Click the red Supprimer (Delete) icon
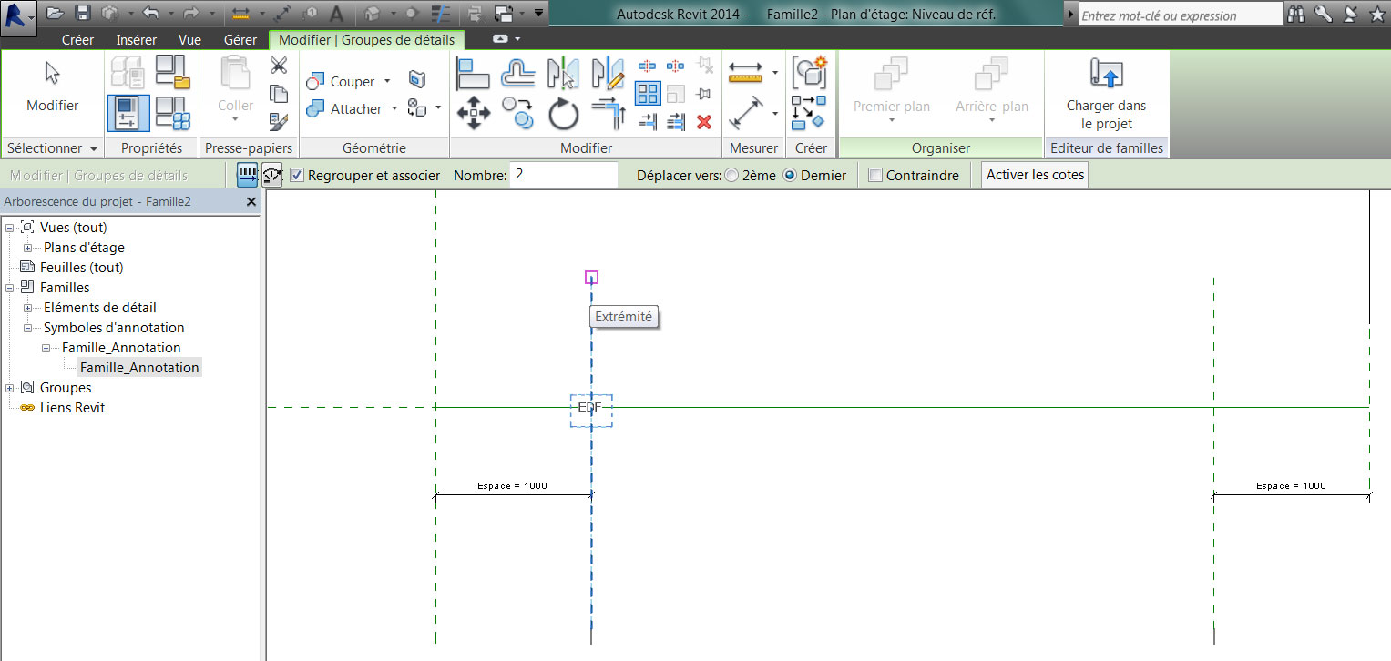Screen dimensions: 1391x661 point(703,122)
